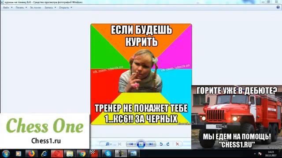Screen dimensions: 282x158
Task: Click the fire truck Chess1.ru banner
Action: (237, 117)
